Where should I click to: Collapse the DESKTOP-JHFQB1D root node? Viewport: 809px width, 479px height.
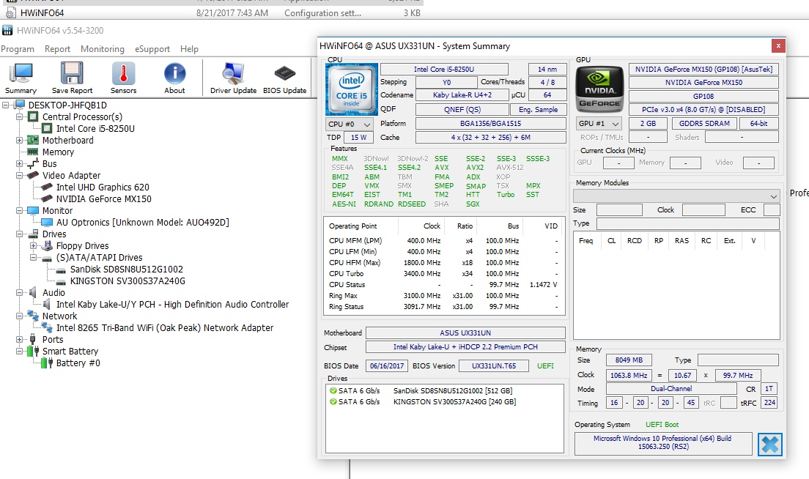point(6,105)
